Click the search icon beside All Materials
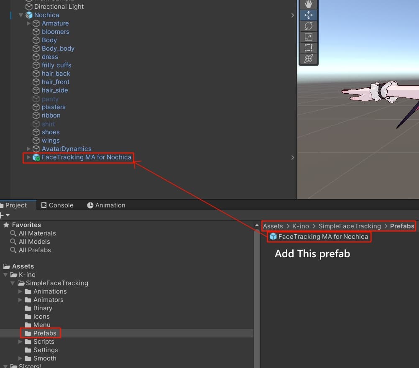This screenshot has width=419, height=368. (13, 234)
